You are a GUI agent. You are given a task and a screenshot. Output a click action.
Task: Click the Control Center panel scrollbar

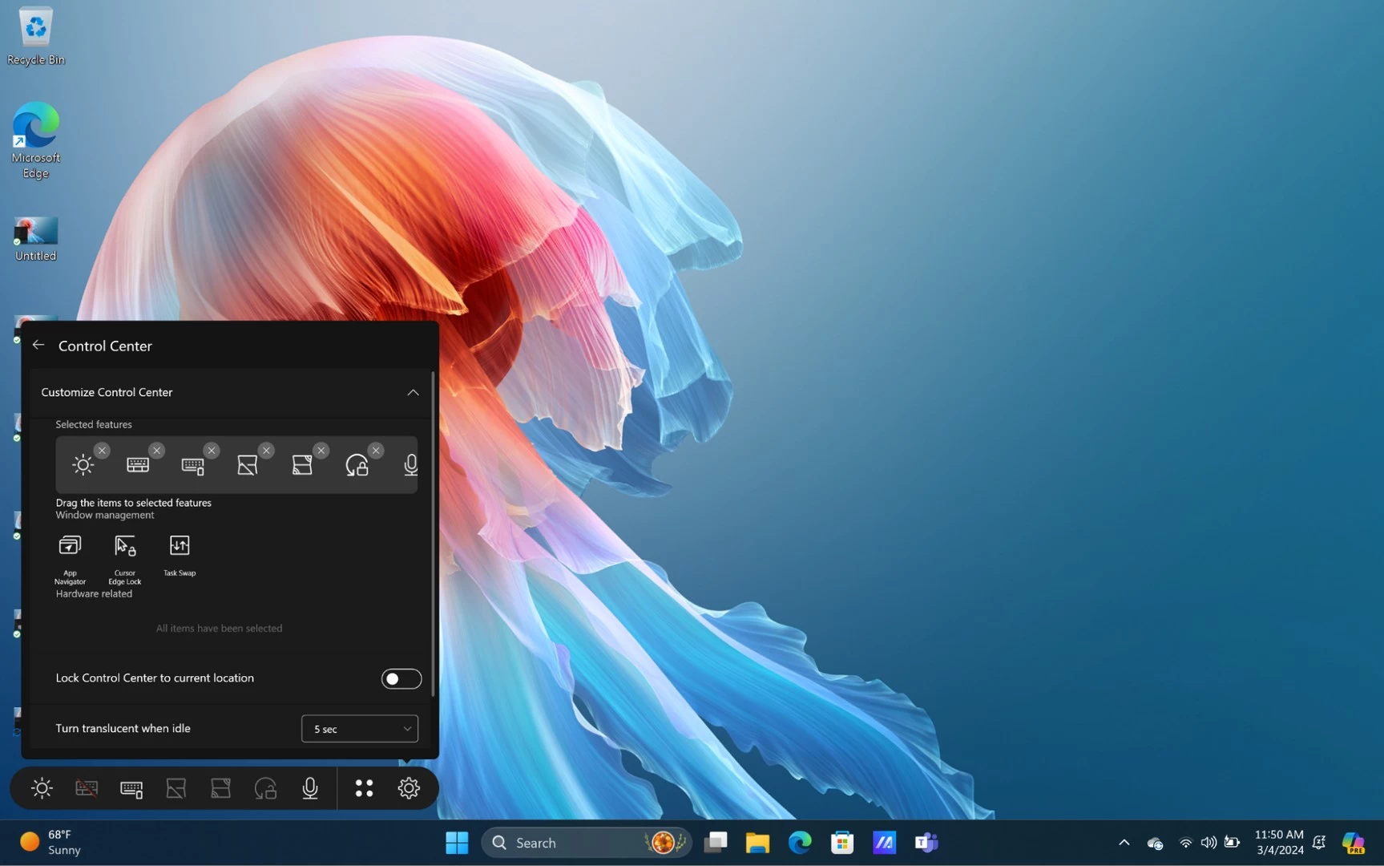coord(434,529)
